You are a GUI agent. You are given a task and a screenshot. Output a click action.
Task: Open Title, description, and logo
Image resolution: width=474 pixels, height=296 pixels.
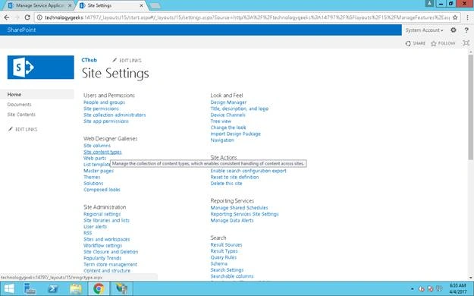tap(240, 109)
